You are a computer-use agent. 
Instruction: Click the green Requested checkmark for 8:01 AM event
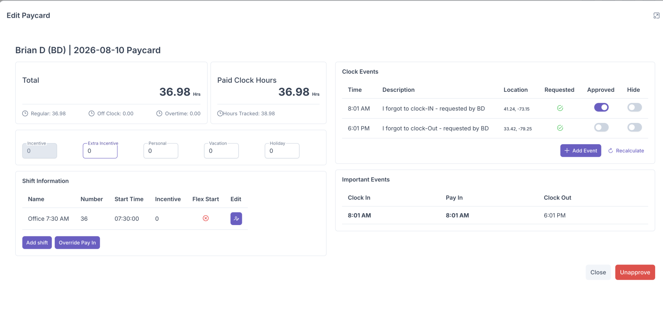click(x=560, y=108)
